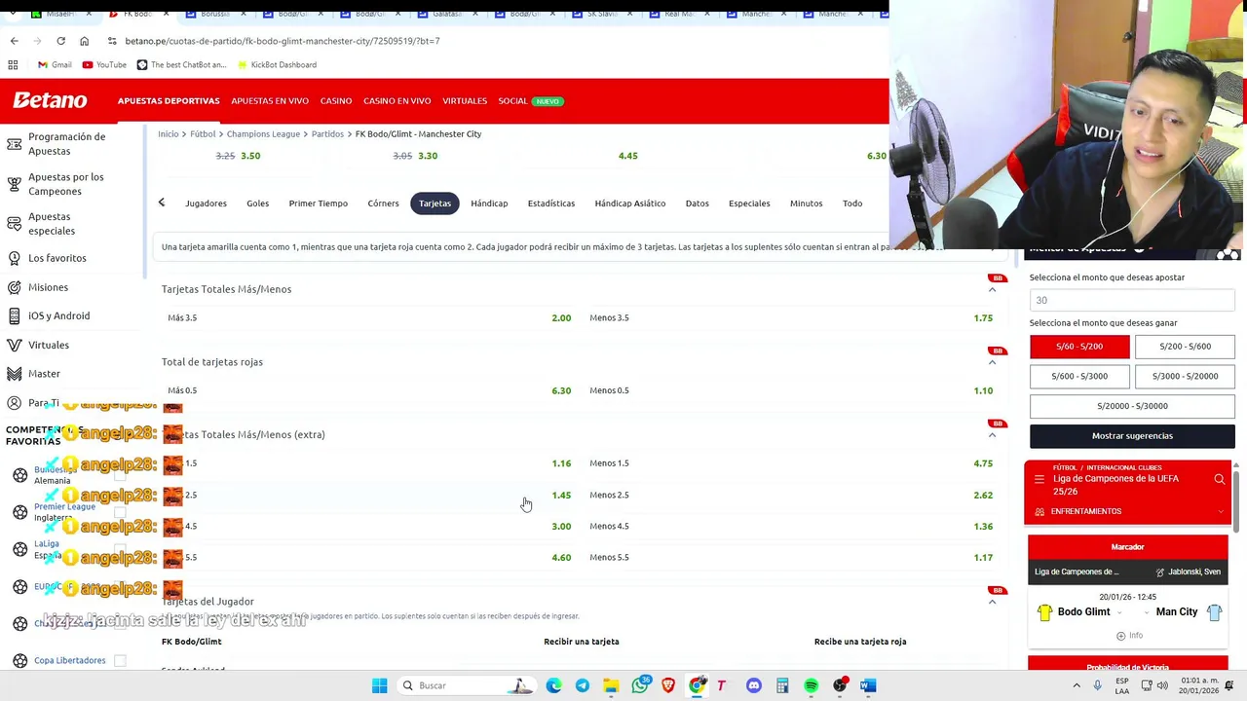This screenshot has height=701, width=1247.
Task: Switch to the Goles tab
Action: 257,203
